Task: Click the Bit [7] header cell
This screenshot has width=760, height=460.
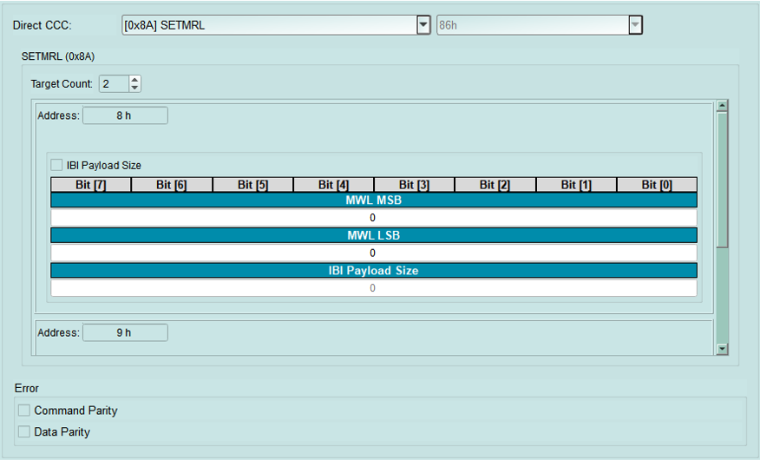Action: [x=90, y=185]
